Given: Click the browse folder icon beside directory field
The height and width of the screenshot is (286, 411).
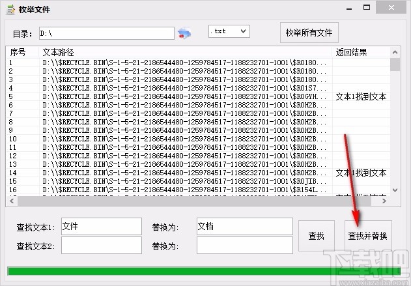Looking at the screenshot, I should coord(184,33).
